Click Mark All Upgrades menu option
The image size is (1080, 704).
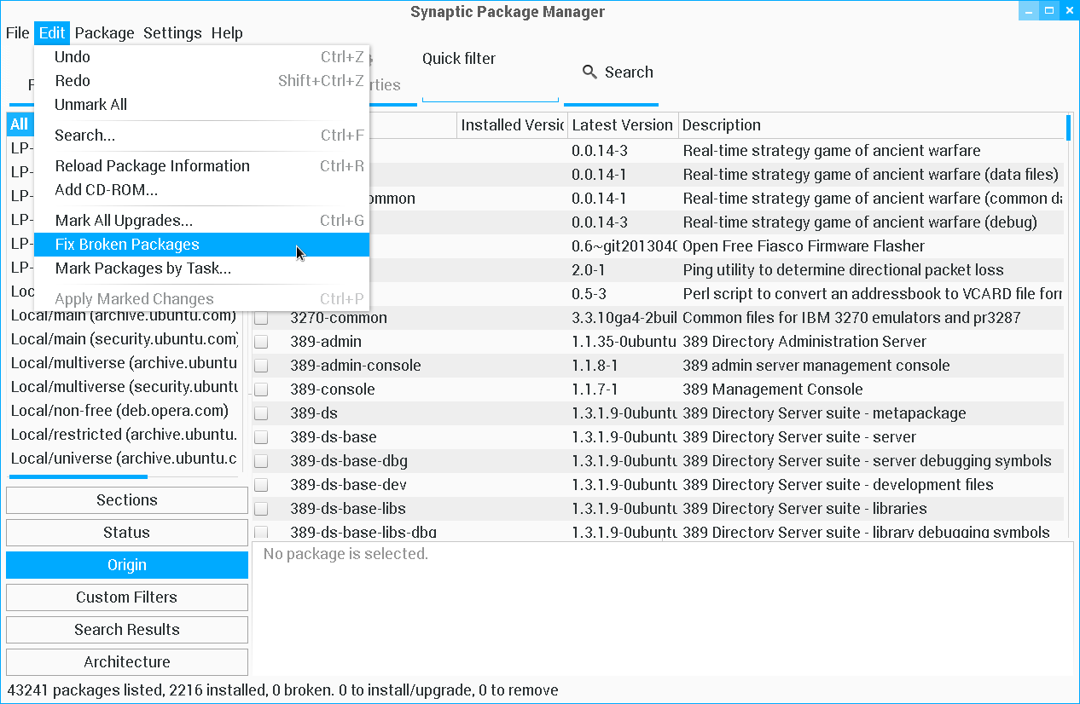coord(124,221)
